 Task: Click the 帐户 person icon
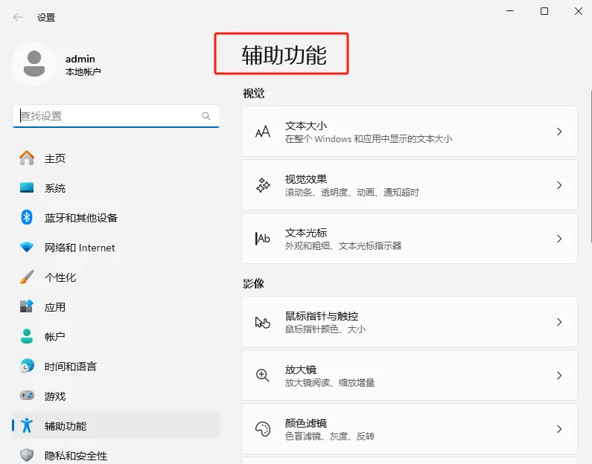click(x=27, y=336)
